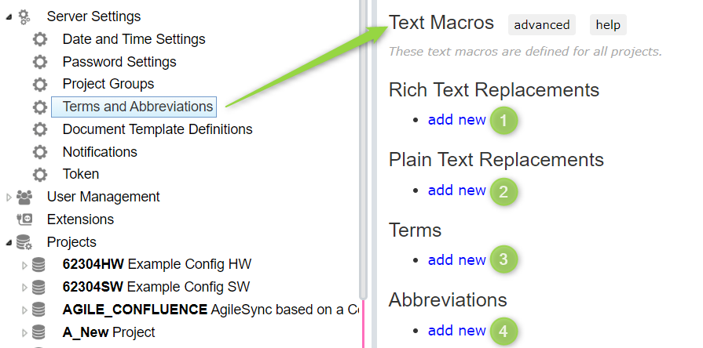The width and height of the screenshot is (703, 348).
Task: Click the help button
Action: click(608, 24)
